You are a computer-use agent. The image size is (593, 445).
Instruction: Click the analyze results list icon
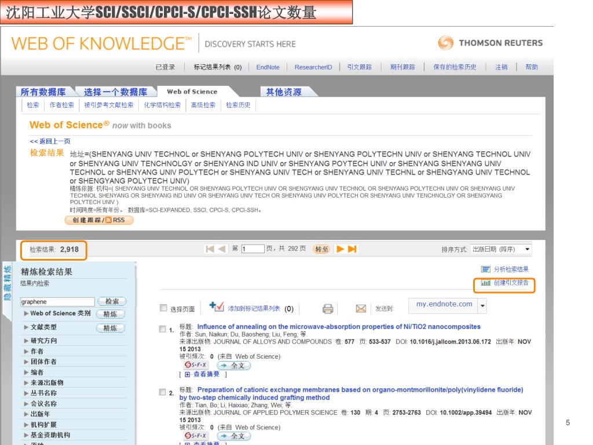[x=486, y=269]
